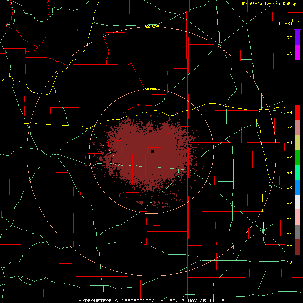
Task: Click the HR green legend swatch
Action: 297,158
